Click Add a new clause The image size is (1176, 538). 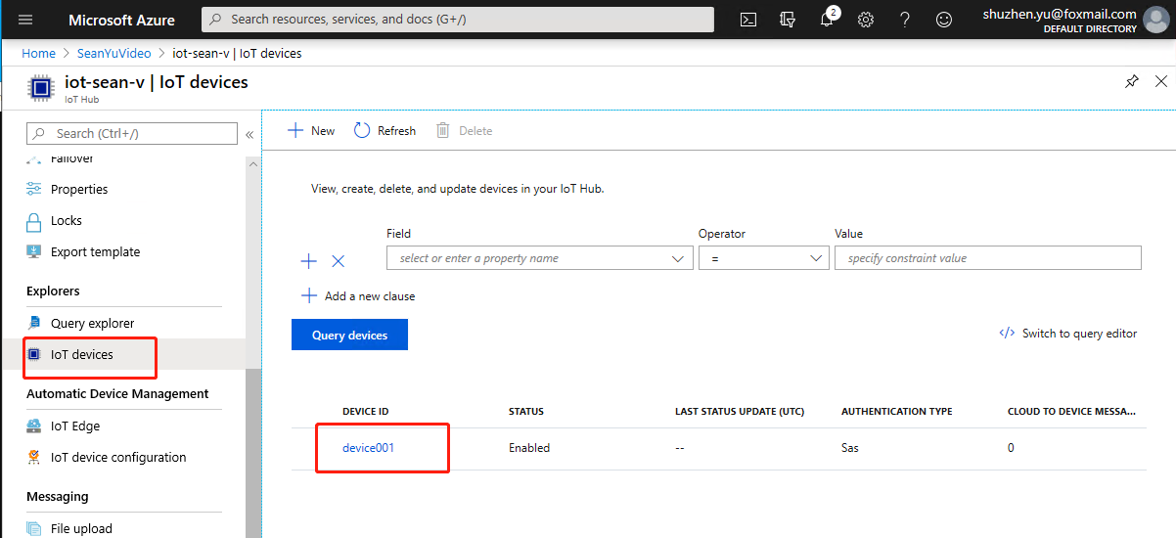click(x=358, y=296)
